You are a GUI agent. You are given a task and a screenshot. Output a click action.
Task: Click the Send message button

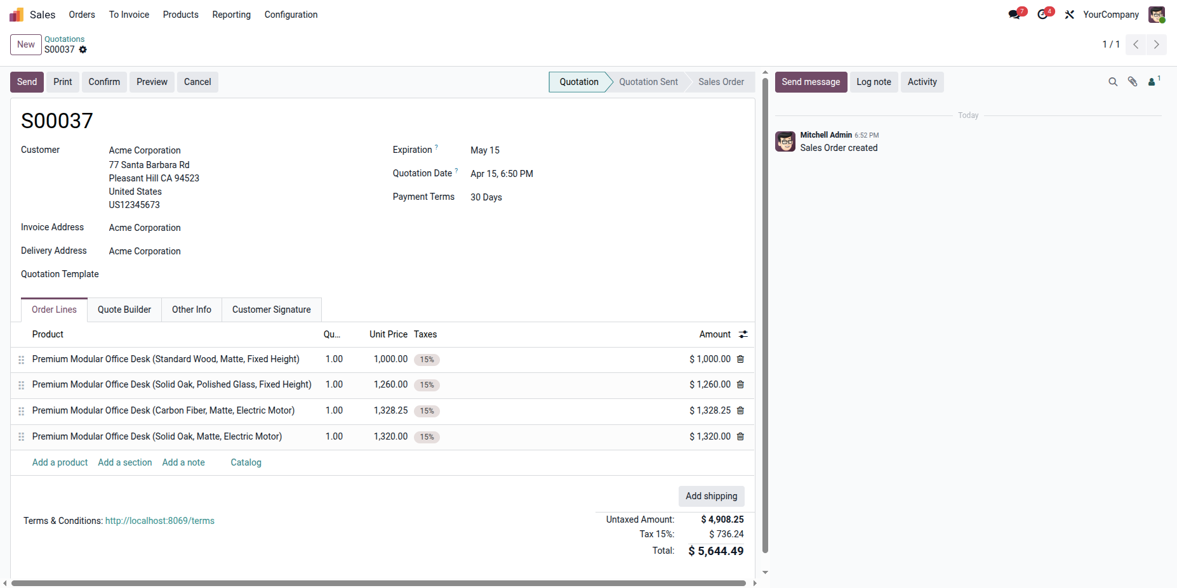811,82
